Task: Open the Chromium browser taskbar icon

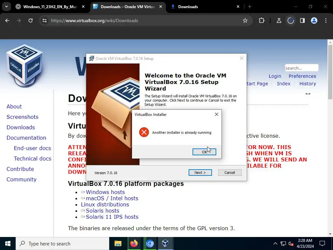Action: coord(150,243)
